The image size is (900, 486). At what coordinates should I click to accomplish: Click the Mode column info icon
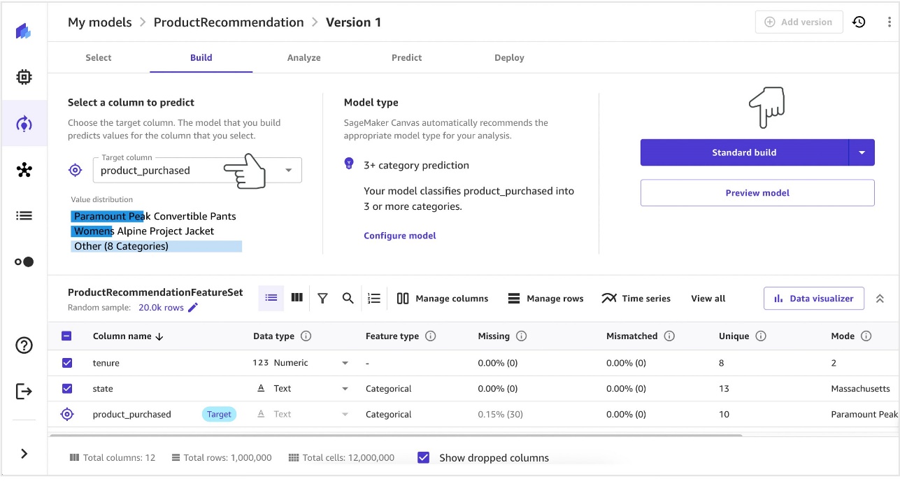866,336
